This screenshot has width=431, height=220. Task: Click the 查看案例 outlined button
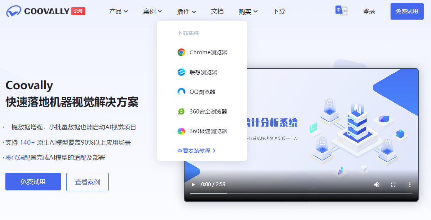point(87,182)
